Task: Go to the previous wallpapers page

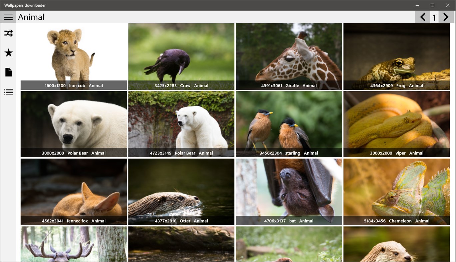Action: coord(422,17)
